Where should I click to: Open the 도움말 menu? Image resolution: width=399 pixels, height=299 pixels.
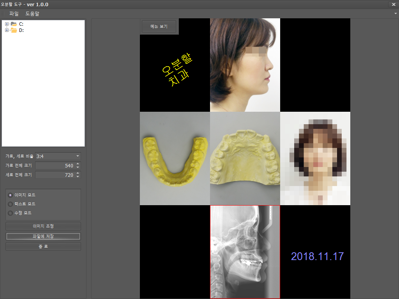32,14
